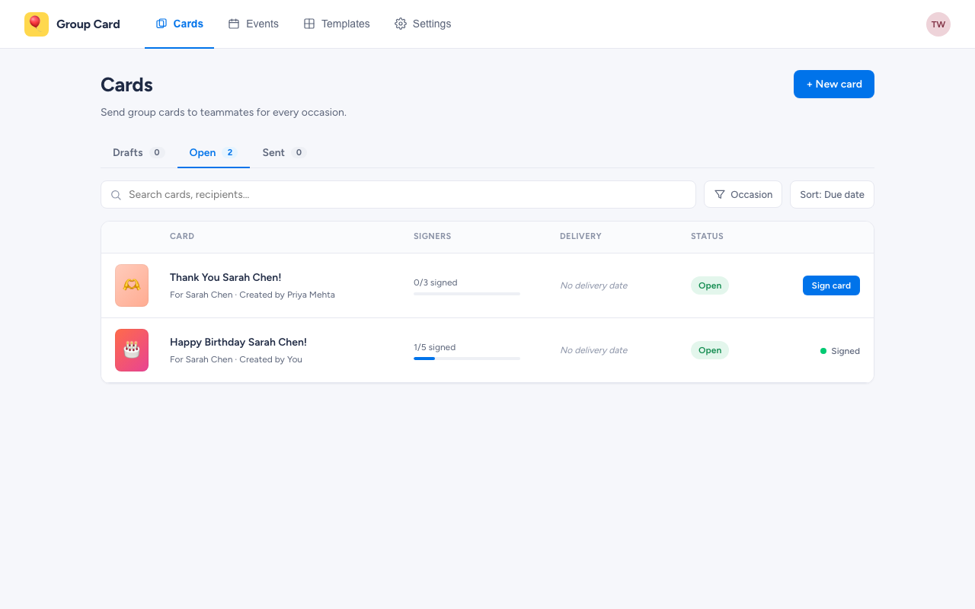Open the Templates tab
The width and height of the screenshot is (975, 609).
[337, 24]
